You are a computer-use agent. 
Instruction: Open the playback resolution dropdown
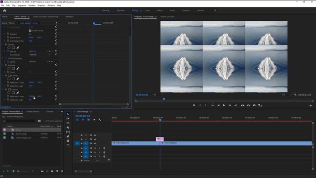coord(286,94)
